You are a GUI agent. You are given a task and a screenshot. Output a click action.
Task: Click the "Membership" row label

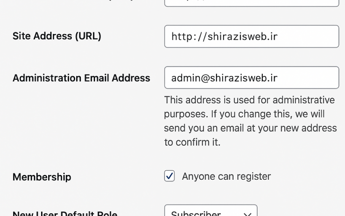(x=42, y=177)
